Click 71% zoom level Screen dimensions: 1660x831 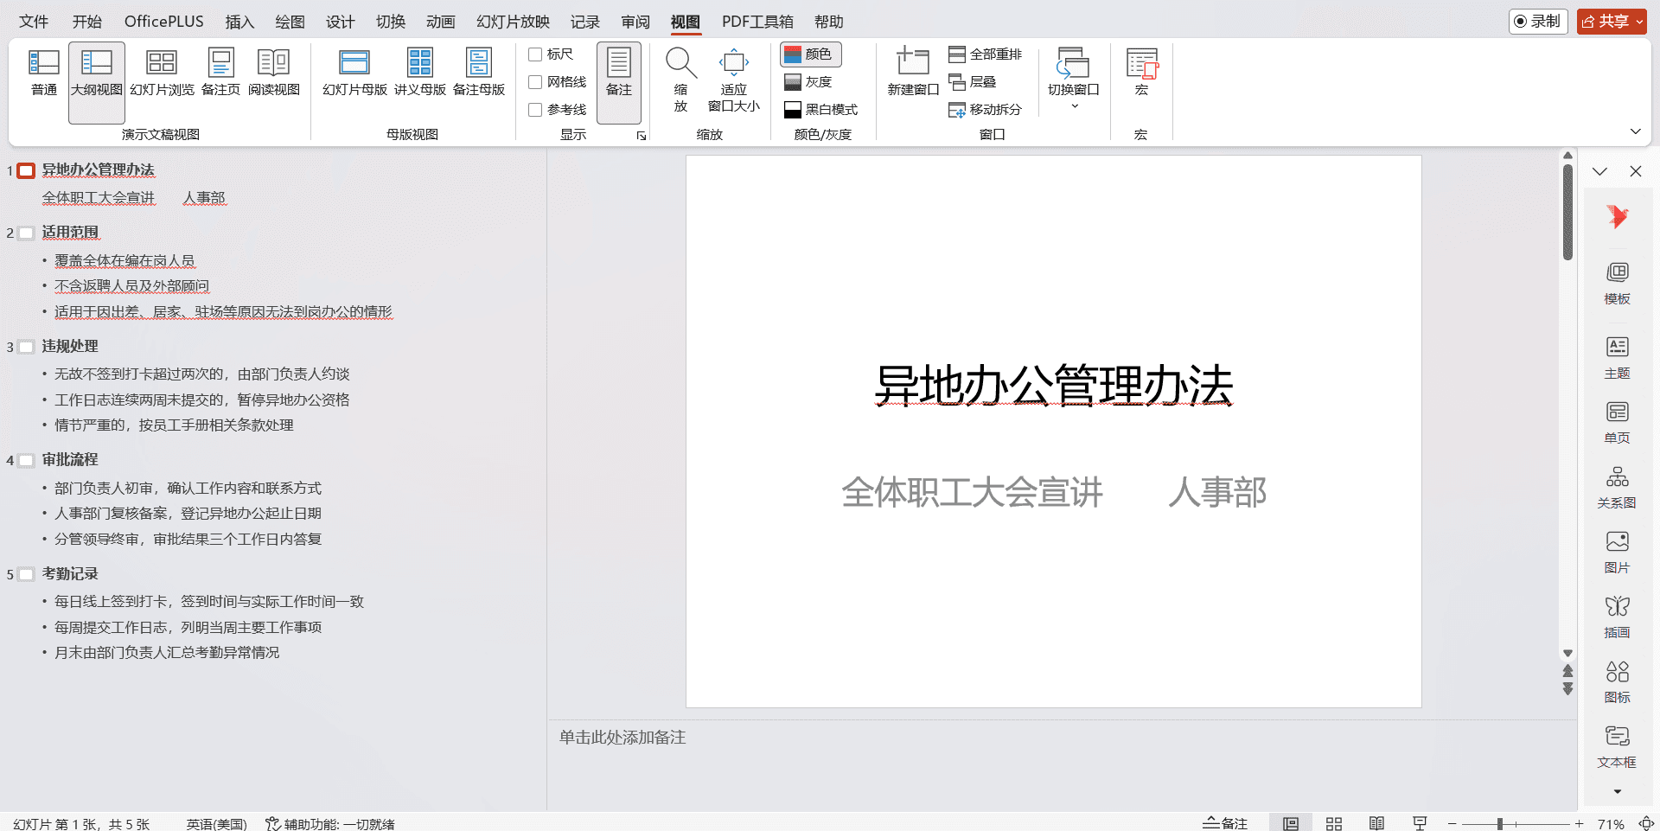[x=1611, y=824]
